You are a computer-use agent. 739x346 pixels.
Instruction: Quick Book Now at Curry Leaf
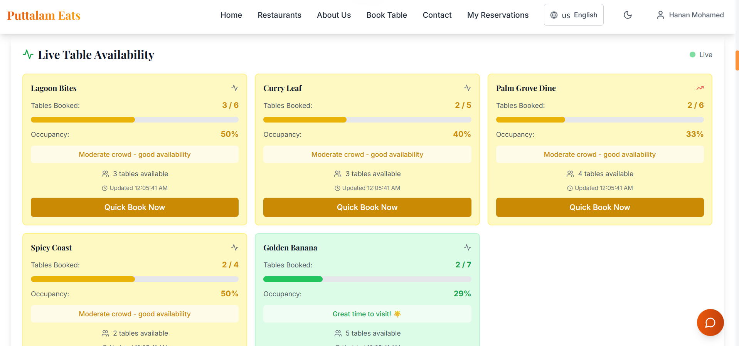click(x=367, y=207)
